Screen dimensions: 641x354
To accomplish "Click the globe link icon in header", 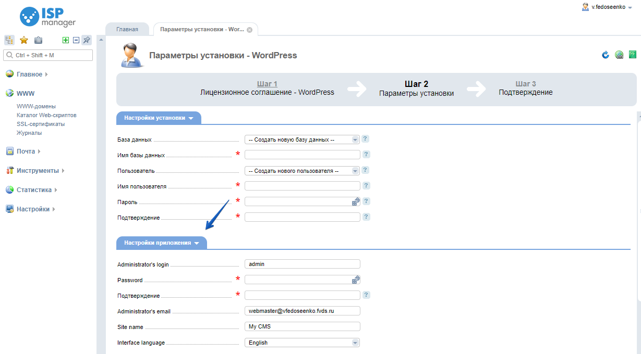I will pos(619,55).
